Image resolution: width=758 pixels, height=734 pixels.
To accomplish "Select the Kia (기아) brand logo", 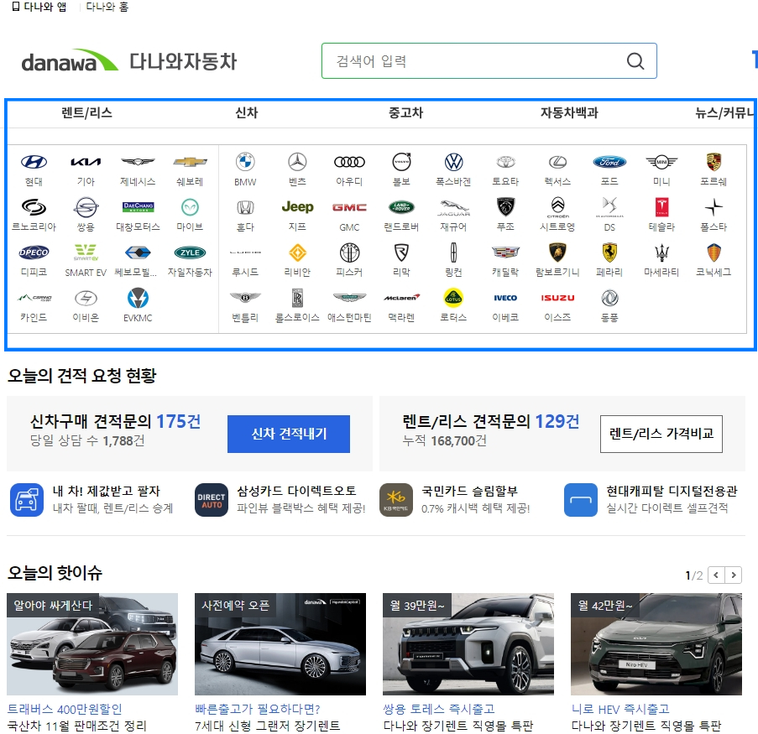I will pyautogui.click(x=86, y=163).
